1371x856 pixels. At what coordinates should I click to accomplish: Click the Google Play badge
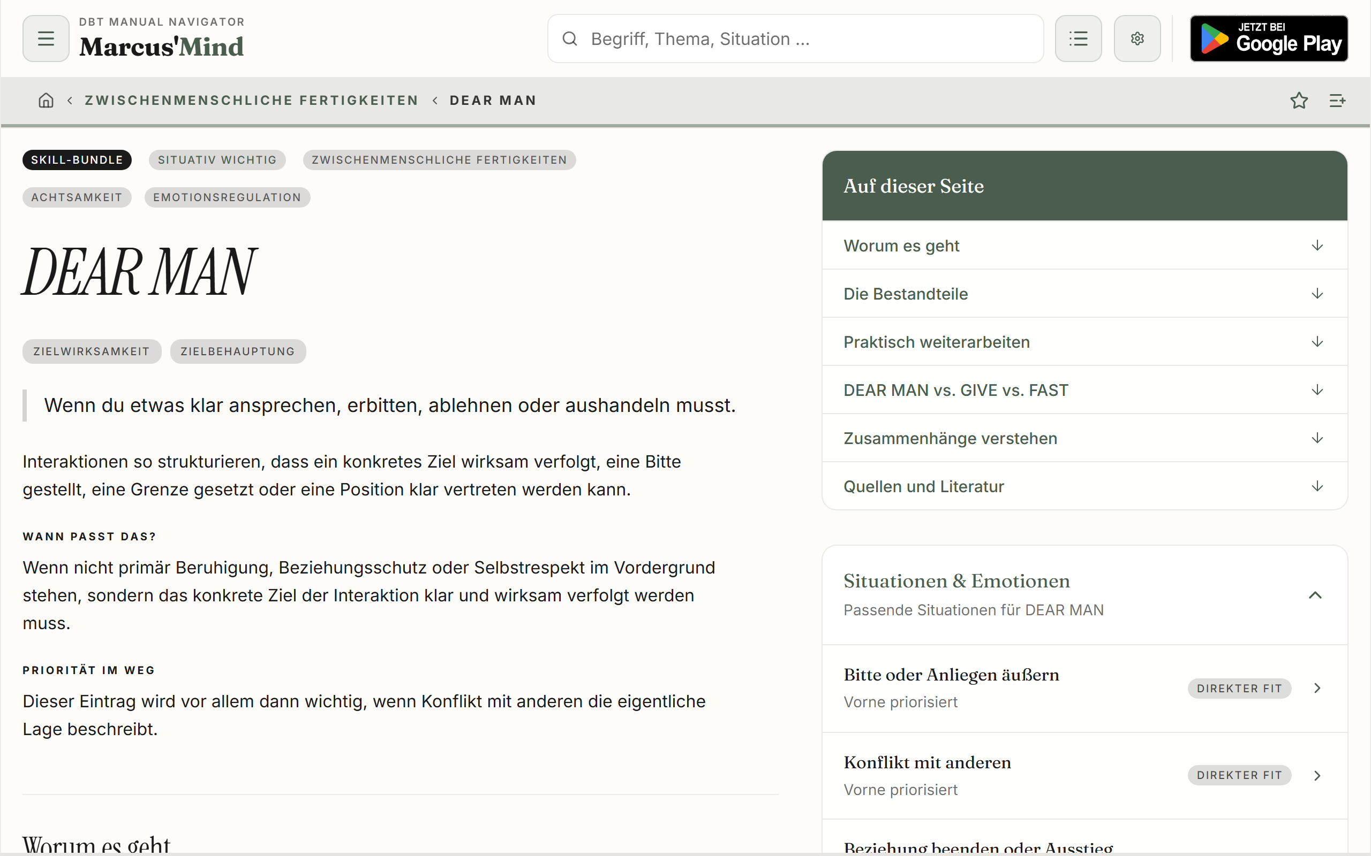1269,39
